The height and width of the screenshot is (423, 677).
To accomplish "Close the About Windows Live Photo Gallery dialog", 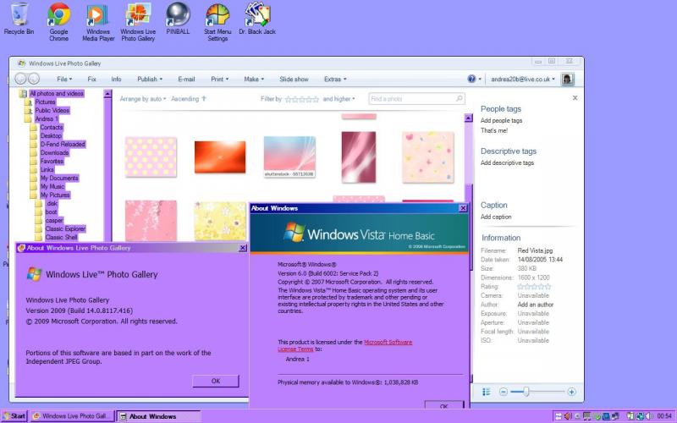I will click(243, 248).
